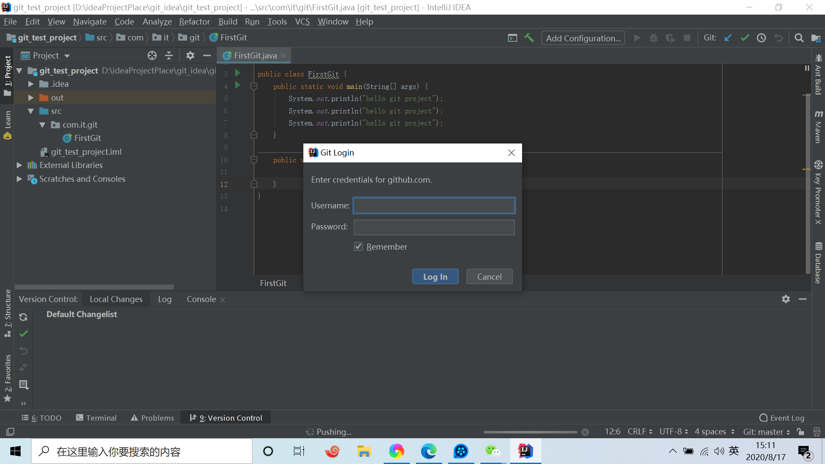Viewport: 825px width, 464px height.
Task: Click Add Configuration button
Action: (x=583, y=38)
